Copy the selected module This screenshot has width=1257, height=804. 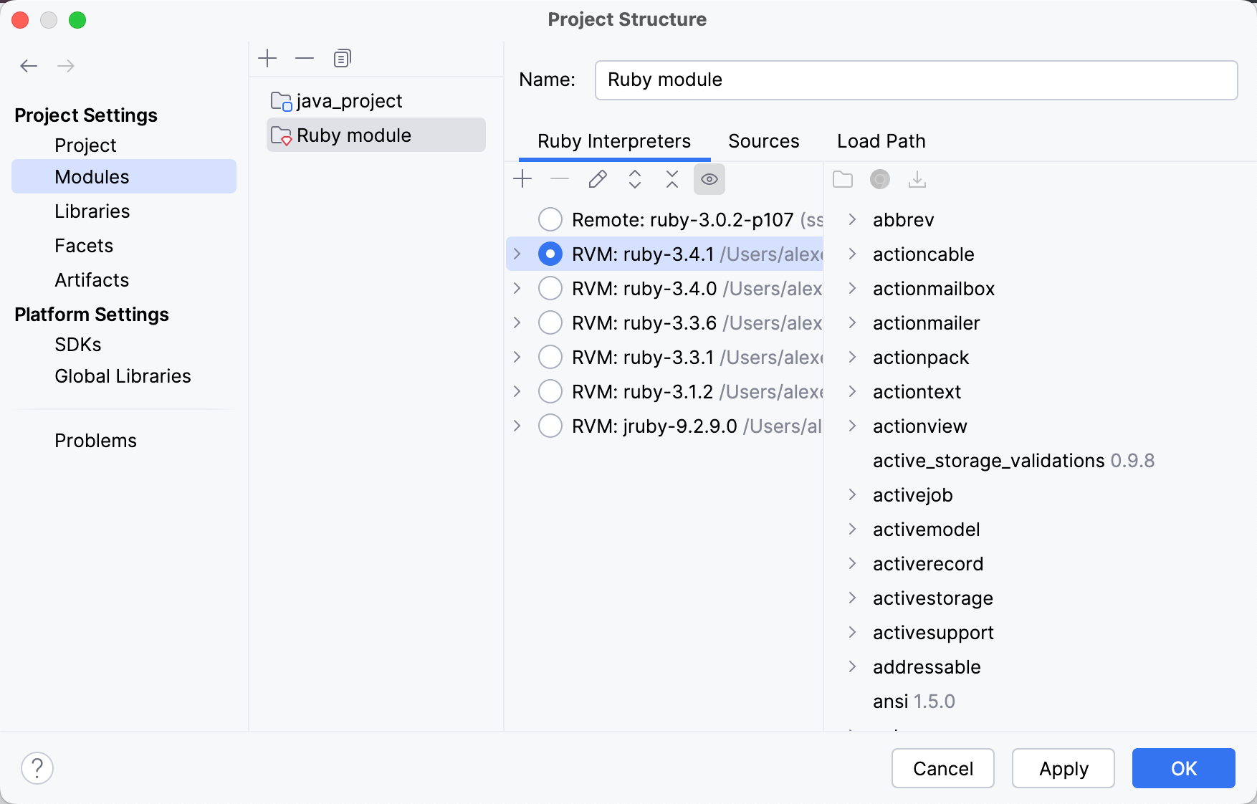point(342,57)
